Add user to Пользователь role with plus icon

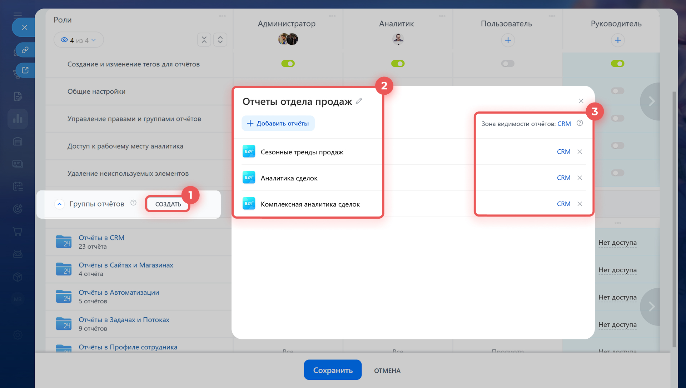point(508,40)
